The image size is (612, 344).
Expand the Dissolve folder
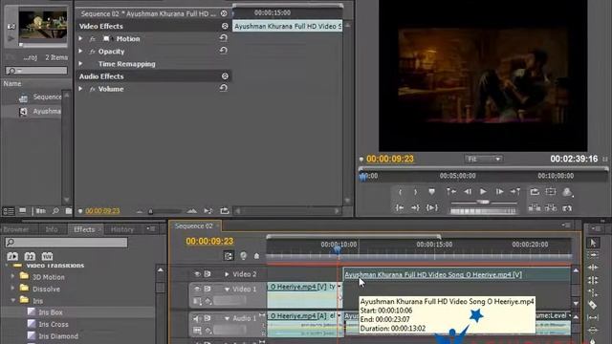tap(12, 289)
